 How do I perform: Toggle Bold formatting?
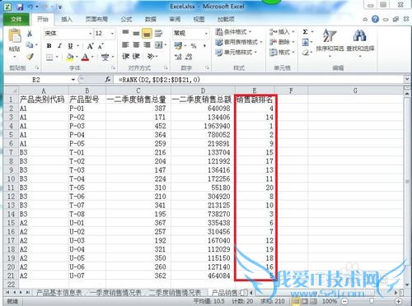click(x=49, y=46)
